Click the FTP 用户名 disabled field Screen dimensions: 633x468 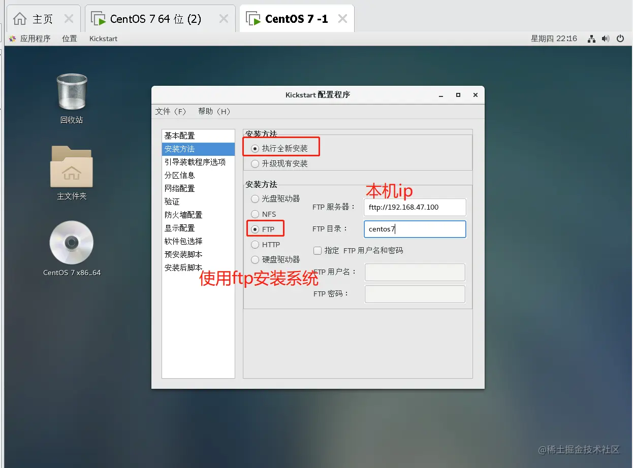[415, 272]
